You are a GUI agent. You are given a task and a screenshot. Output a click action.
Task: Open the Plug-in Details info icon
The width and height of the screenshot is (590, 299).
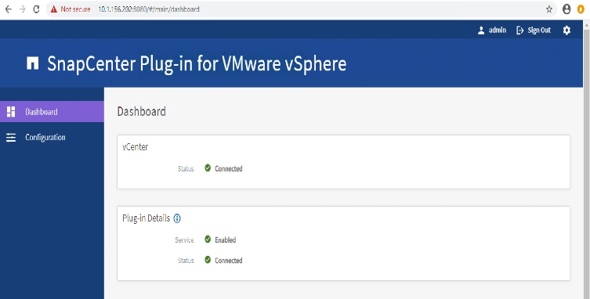click(x=177, y=218)
